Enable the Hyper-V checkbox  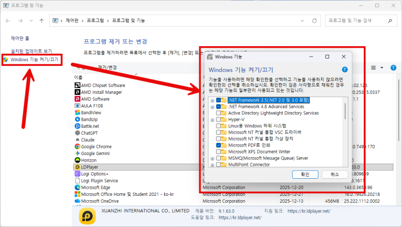[x=219, y=120]
